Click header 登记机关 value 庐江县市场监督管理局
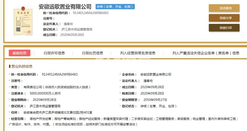The image size is (247, 131). [x=77, y=29]
